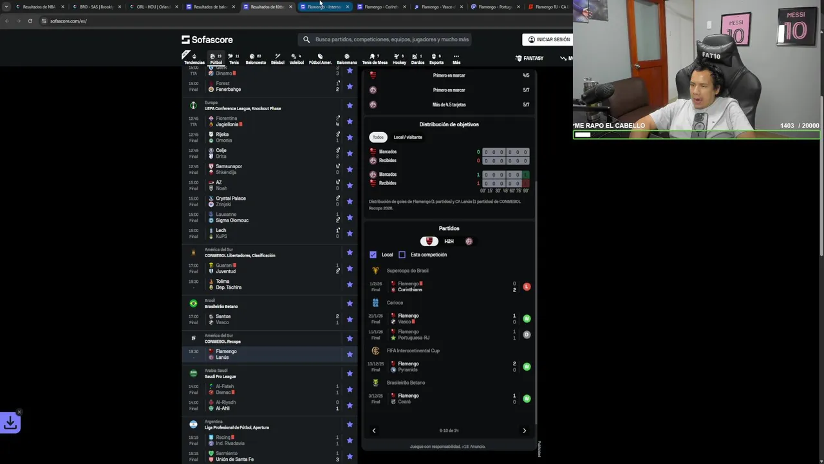Click the purple download icon

click(x=10, y=423)
